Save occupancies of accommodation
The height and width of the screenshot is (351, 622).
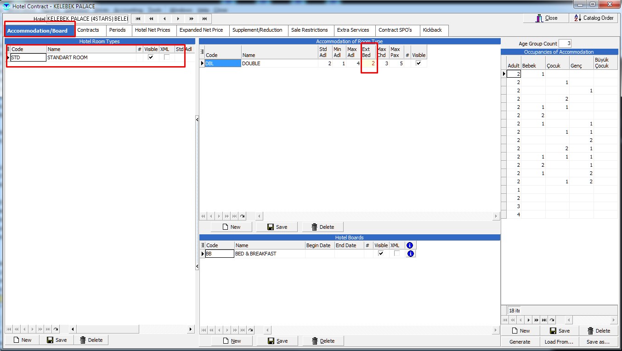coord(560,331)
